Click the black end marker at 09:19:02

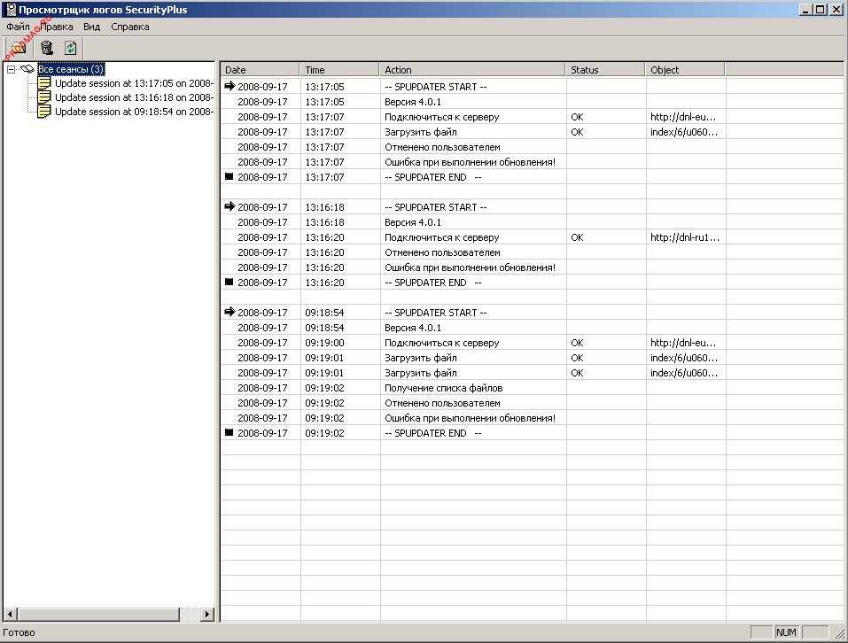coord(230,433)
